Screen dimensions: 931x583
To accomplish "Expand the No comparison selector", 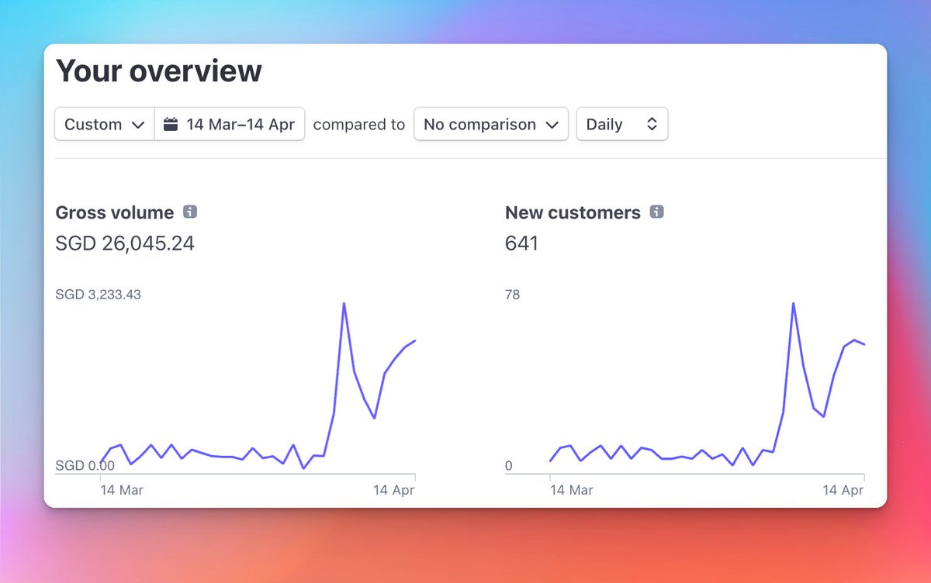I will 490,124.
